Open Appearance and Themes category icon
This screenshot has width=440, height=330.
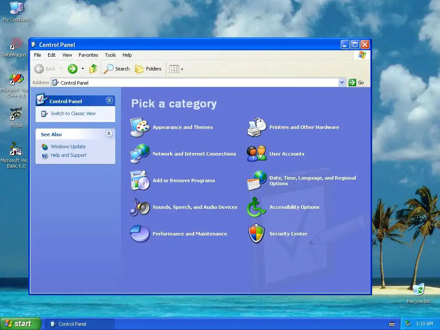pyautogui.click(x=140, y=127)
